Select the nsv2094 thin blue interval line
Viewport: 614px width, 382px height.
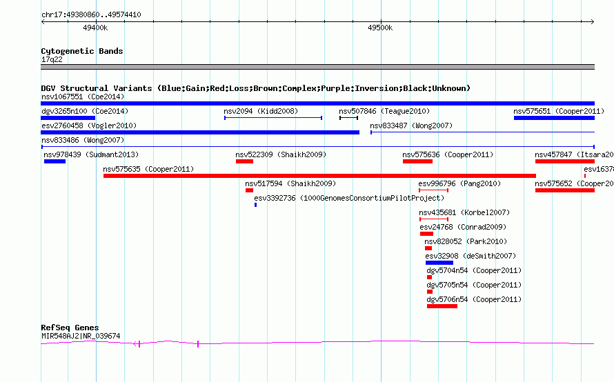click(x=273, y=118)
